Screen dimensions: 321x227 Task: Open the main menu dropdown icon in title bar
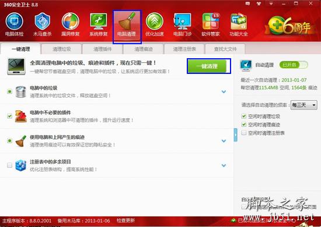click(271, 3)
